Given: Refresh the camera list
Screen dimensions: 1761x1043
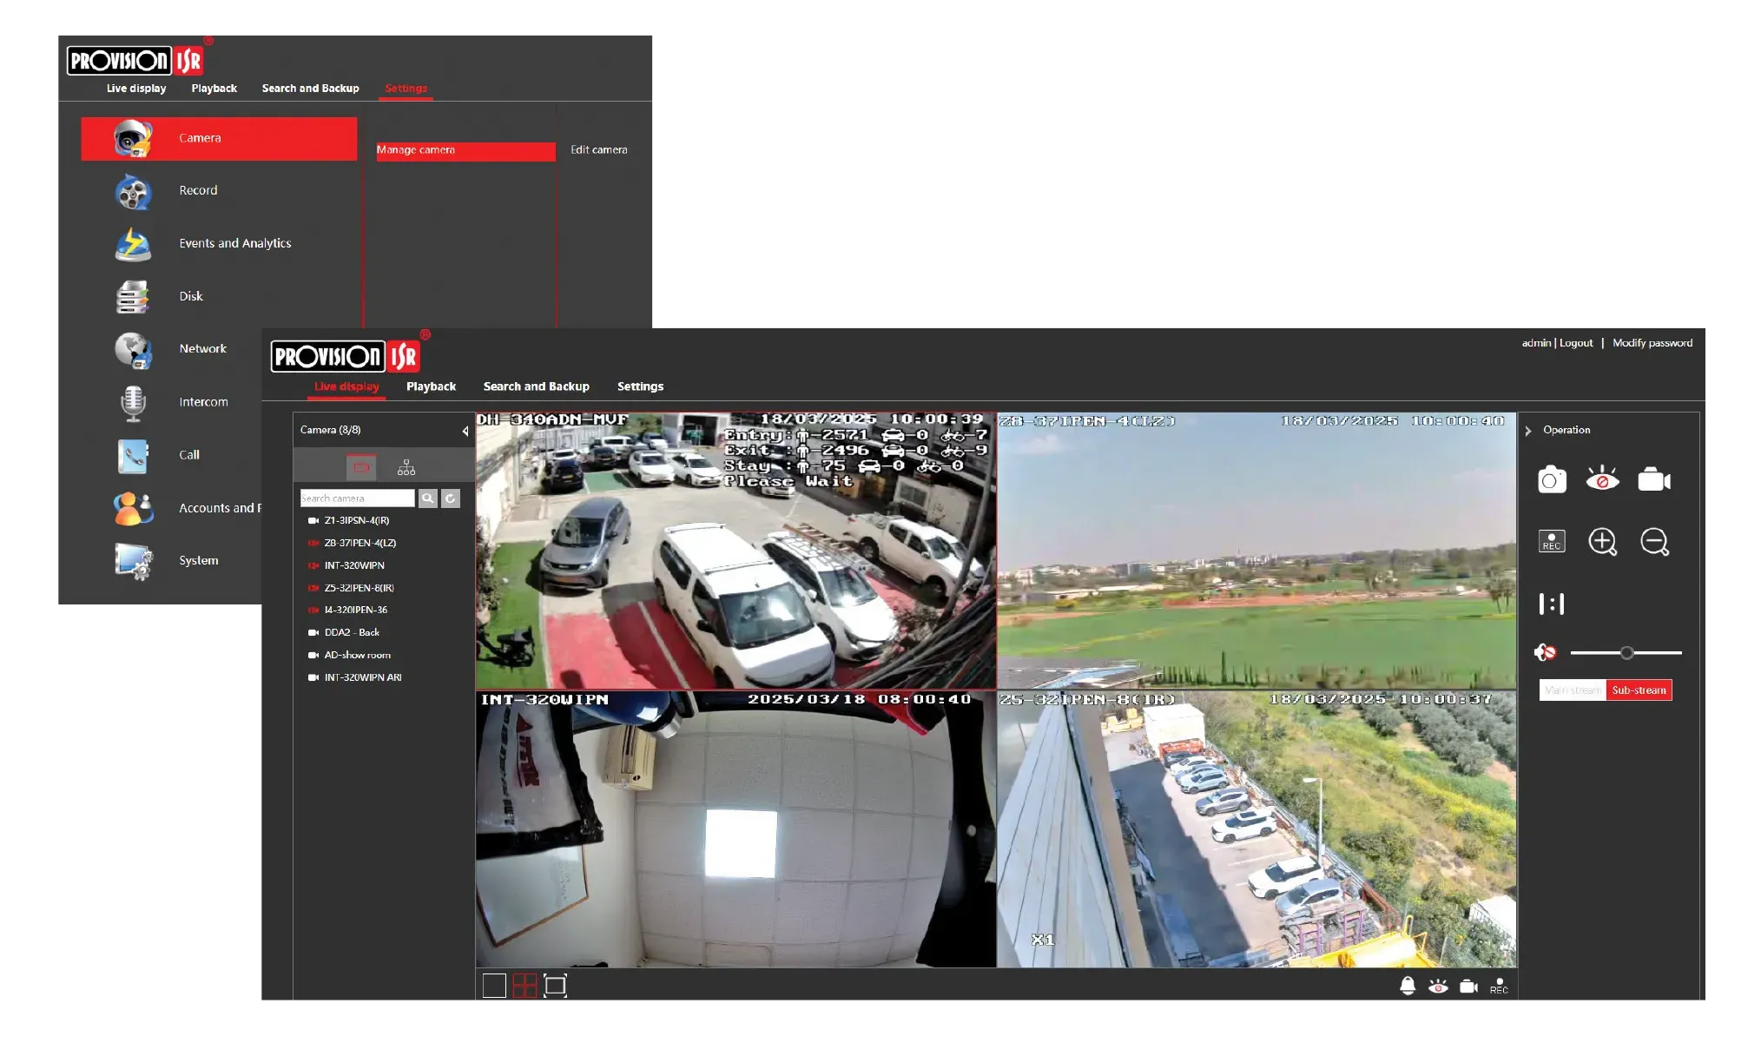Looking at the screenshot, I should point(450,498).
